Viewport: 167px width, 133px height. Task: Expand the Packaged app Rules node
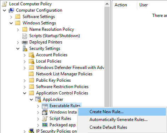tap(38, 125)
